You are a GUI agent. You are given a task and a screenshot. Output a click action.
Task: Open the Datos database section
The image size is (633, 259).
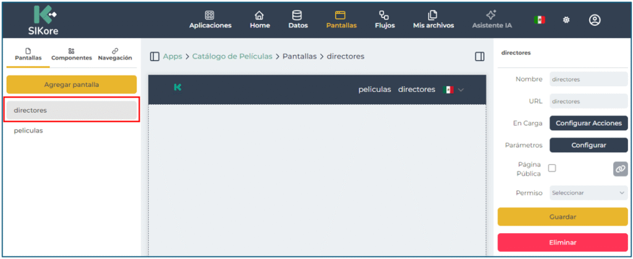[298, 20]
